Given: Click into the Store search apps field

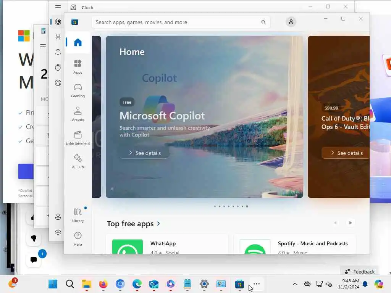Looking at the screenshot, I should tap(181, 22).
